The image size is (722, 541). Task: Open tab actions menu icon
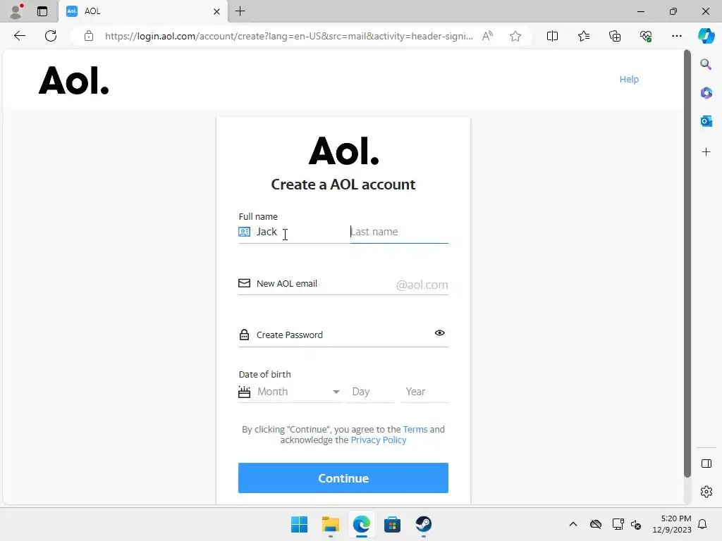pos(42,11)
